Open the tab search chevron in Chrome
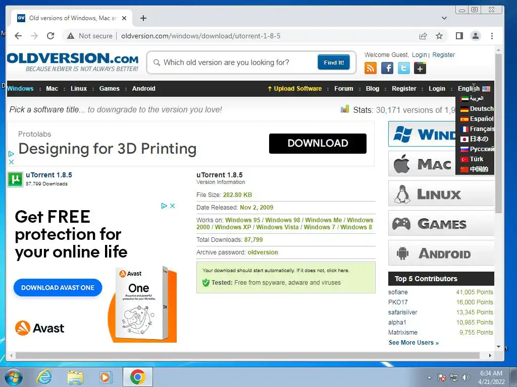The height and width of the screenshot is (387, 517). pos(444,18)
